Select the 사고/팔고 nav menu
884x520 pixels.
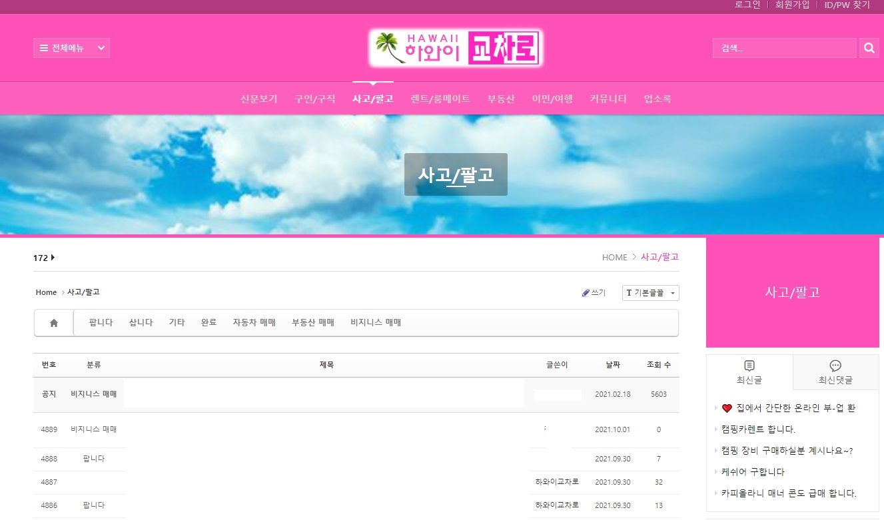coord(373,99)
